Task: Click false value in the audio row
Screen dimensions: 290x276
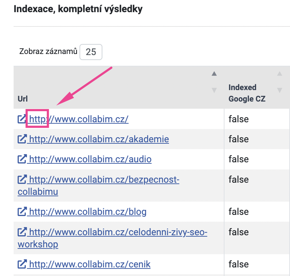Action: (238, 159)
